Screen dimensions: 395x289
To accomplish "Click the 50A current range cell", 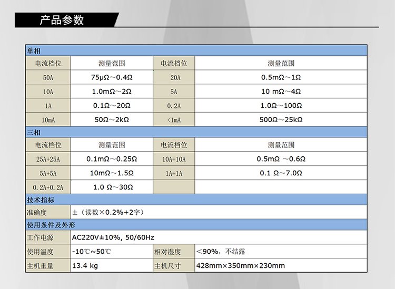I will 48,77.
